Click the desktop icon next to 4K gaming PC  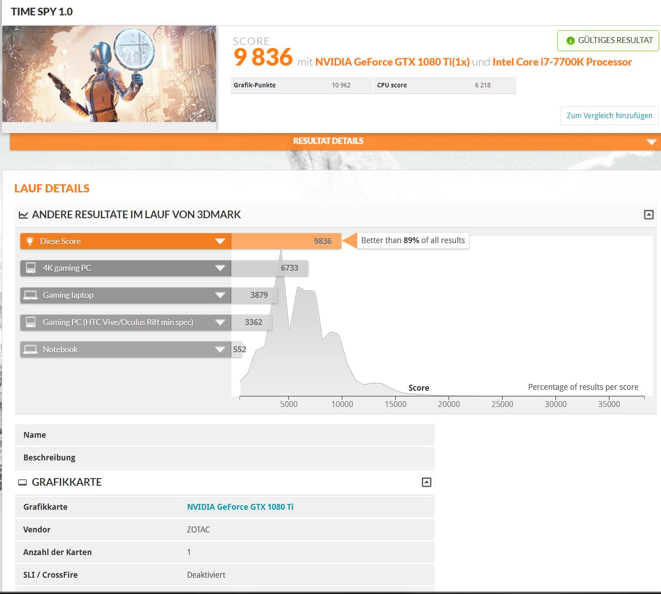coord(31,268)
